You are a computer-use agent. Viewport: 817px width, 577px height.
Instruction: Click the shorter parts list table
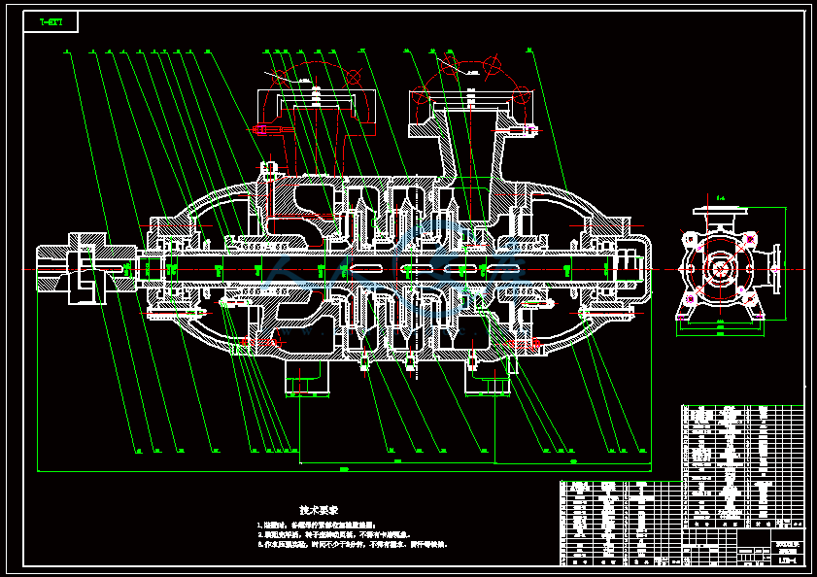point(621,524)
